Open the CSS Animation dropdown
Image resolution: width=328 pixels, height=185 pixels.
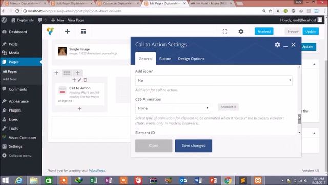173,108
